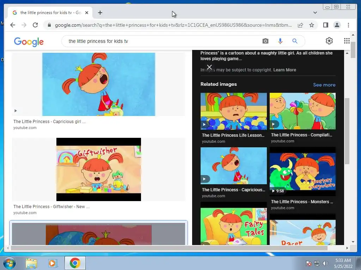The height and width of the screenshot is (270, 361).
Task: Toggle Chrome side panel
Action: pos(325,25)
